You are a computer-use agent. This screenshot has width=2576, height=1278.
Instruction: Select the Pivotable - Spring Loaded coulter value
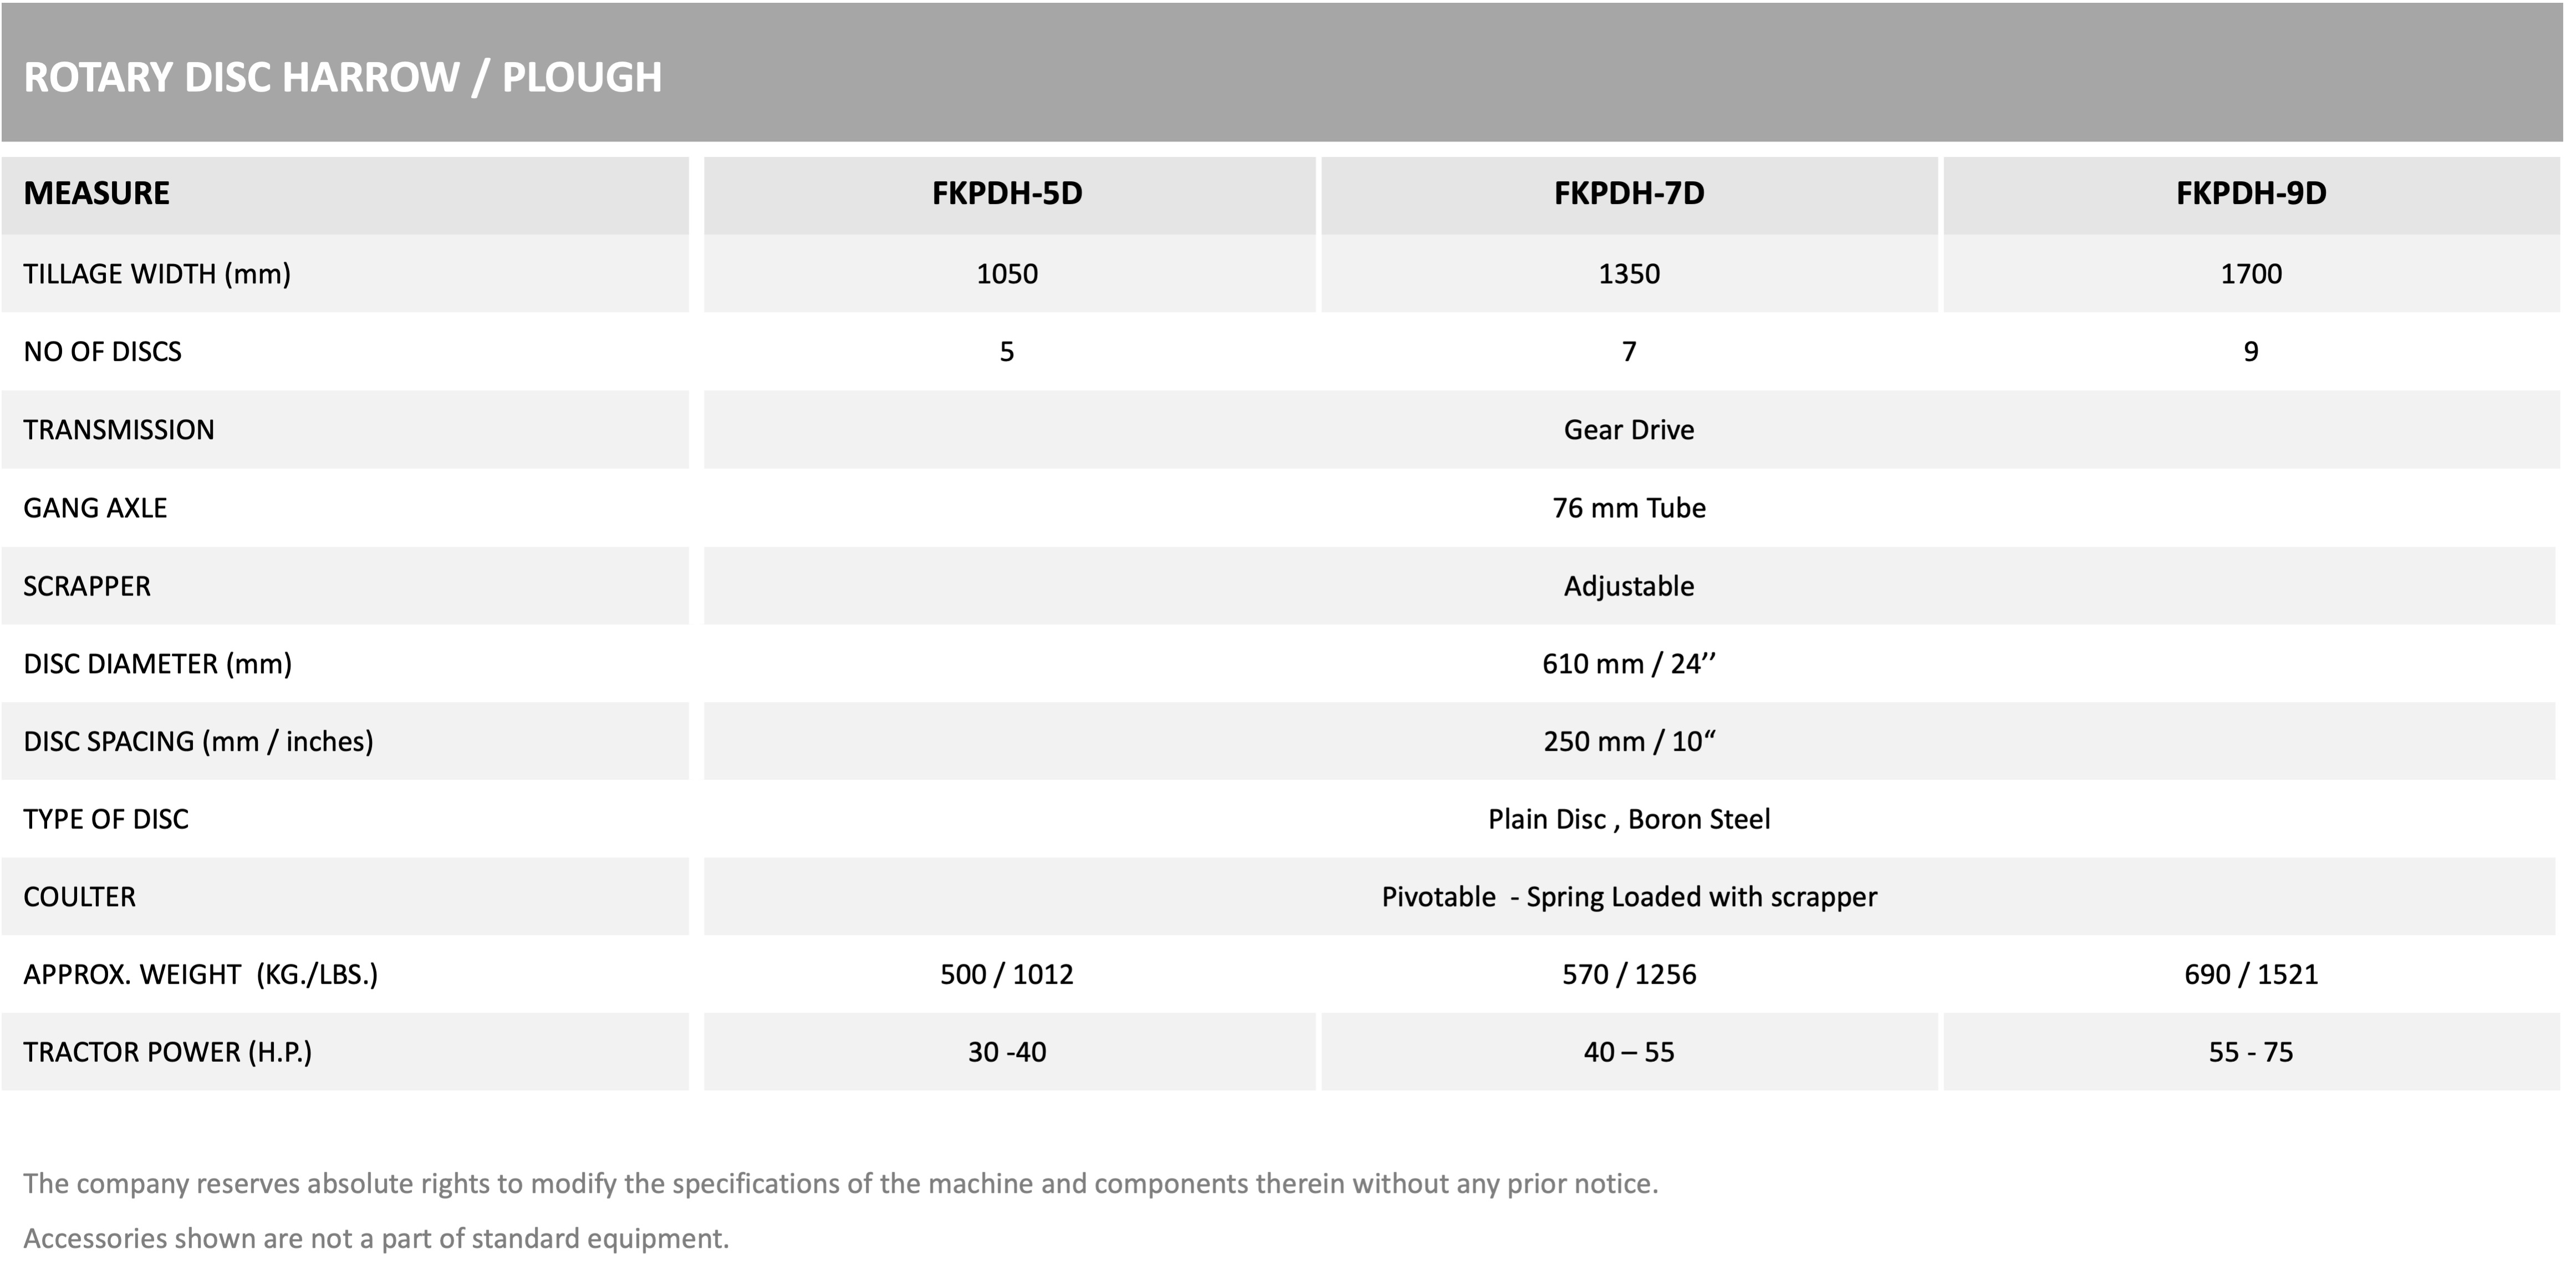1629,897
